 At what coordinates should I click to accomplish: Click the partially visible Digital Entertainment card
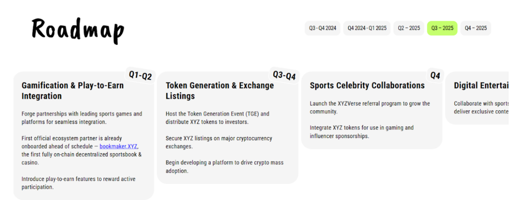click(477, 98)
